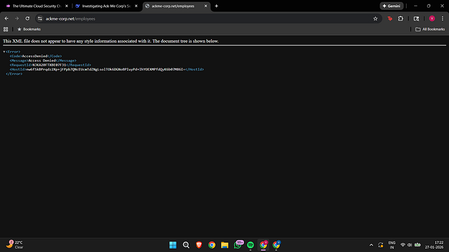
Task: Open site information icon in address bar
Action: click(40, 19)
